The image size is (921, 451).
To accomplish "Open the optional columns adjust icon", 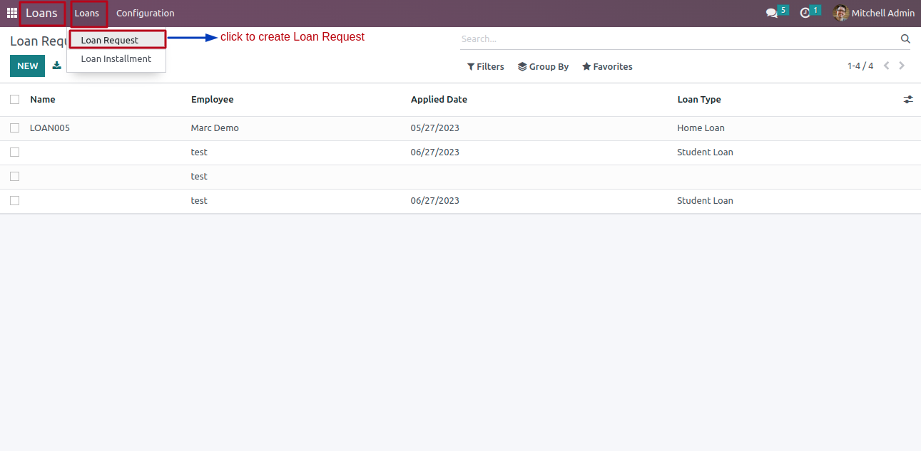I will point(908,100).
